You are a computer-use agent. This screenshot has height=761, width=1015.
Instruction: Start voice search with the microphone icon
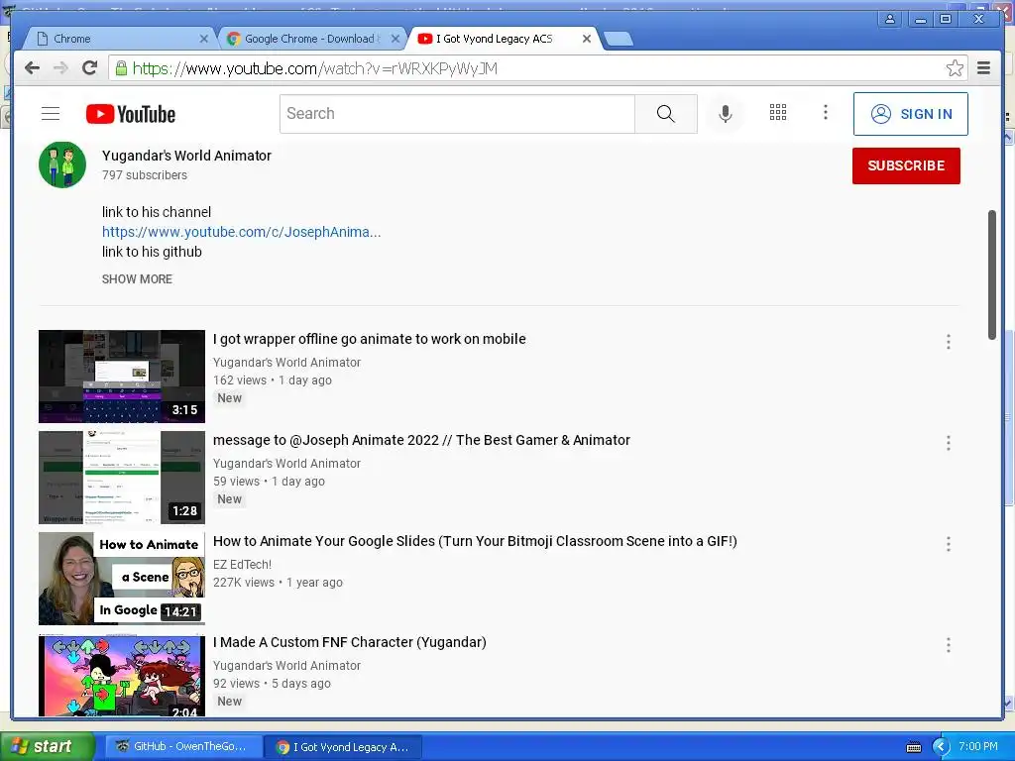725,114
